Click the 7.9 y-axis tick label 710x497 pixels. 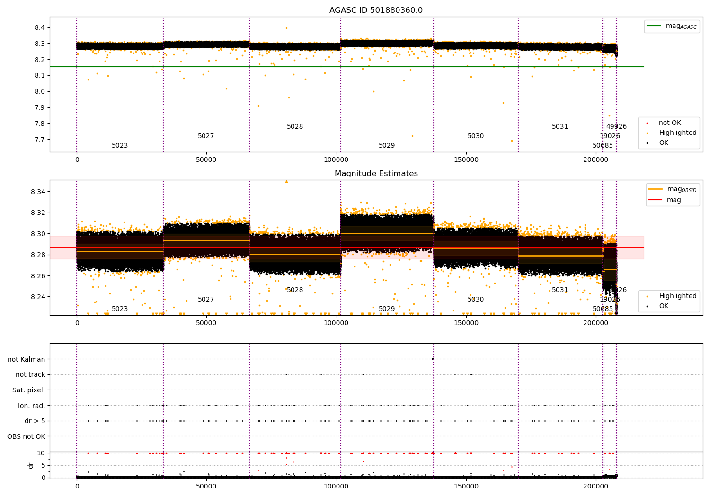click(x=40, y=108)
